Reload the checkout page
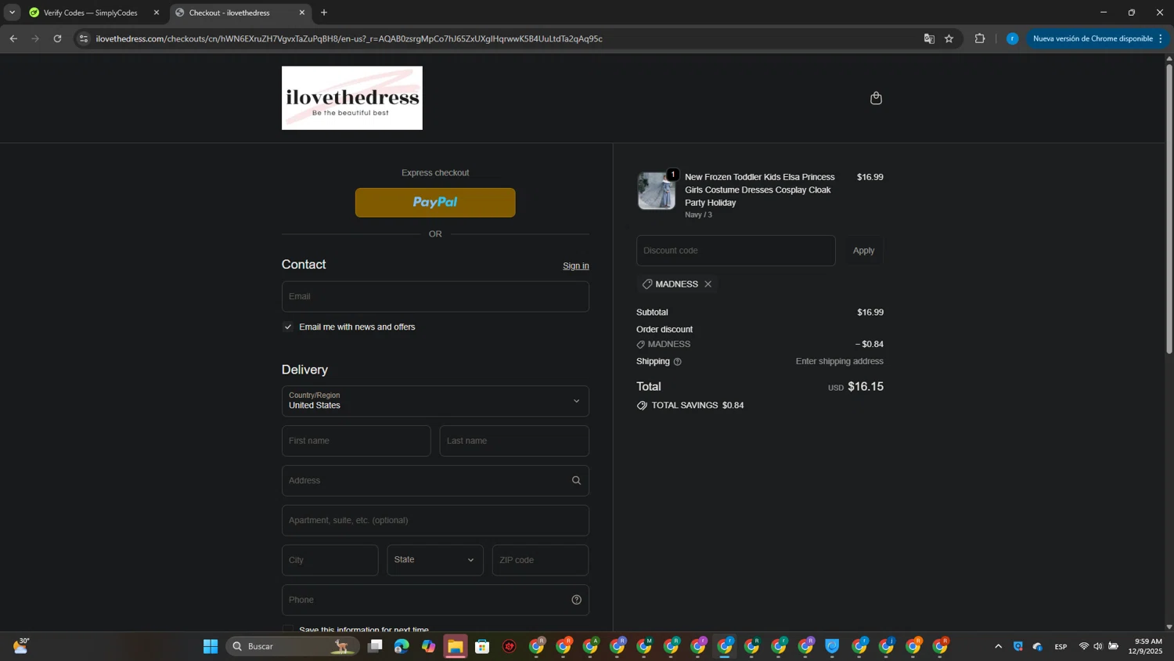This screenshot has height=661, width=1174. [57, 38]
